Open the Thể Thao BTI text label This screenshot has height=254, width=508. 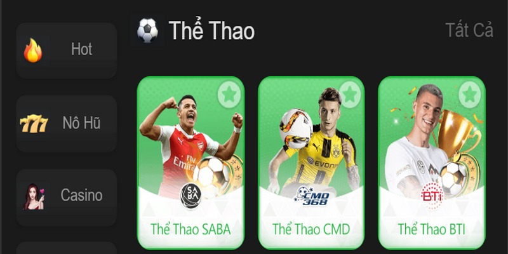point(432,229)
